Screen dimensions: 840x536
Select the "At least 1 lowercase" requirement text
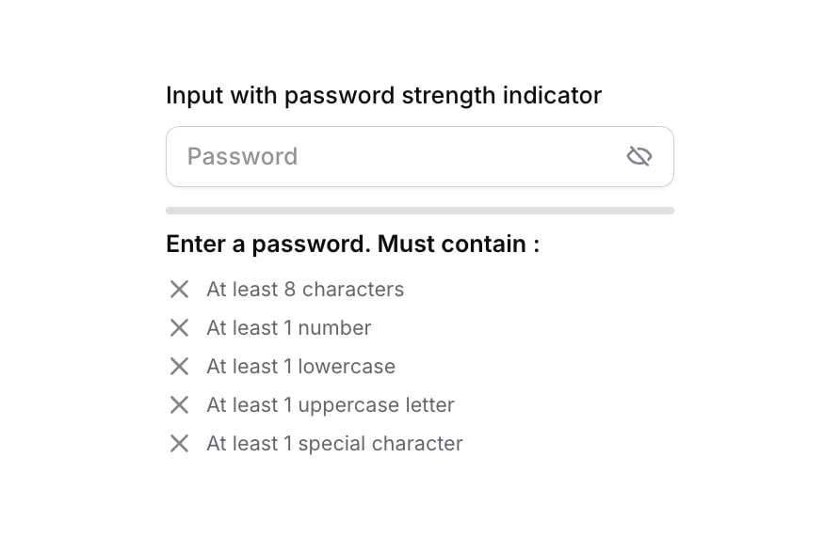pyautogui.click(x=300, y=367)
